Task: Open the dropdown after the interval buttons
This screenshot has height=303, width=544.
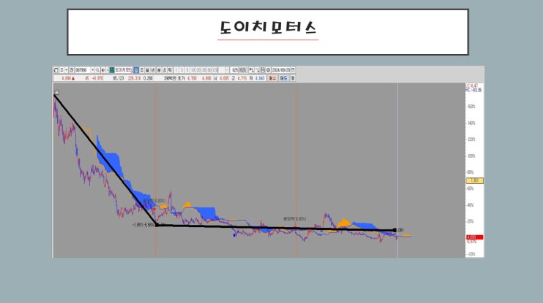Action: tap(227, 70)
